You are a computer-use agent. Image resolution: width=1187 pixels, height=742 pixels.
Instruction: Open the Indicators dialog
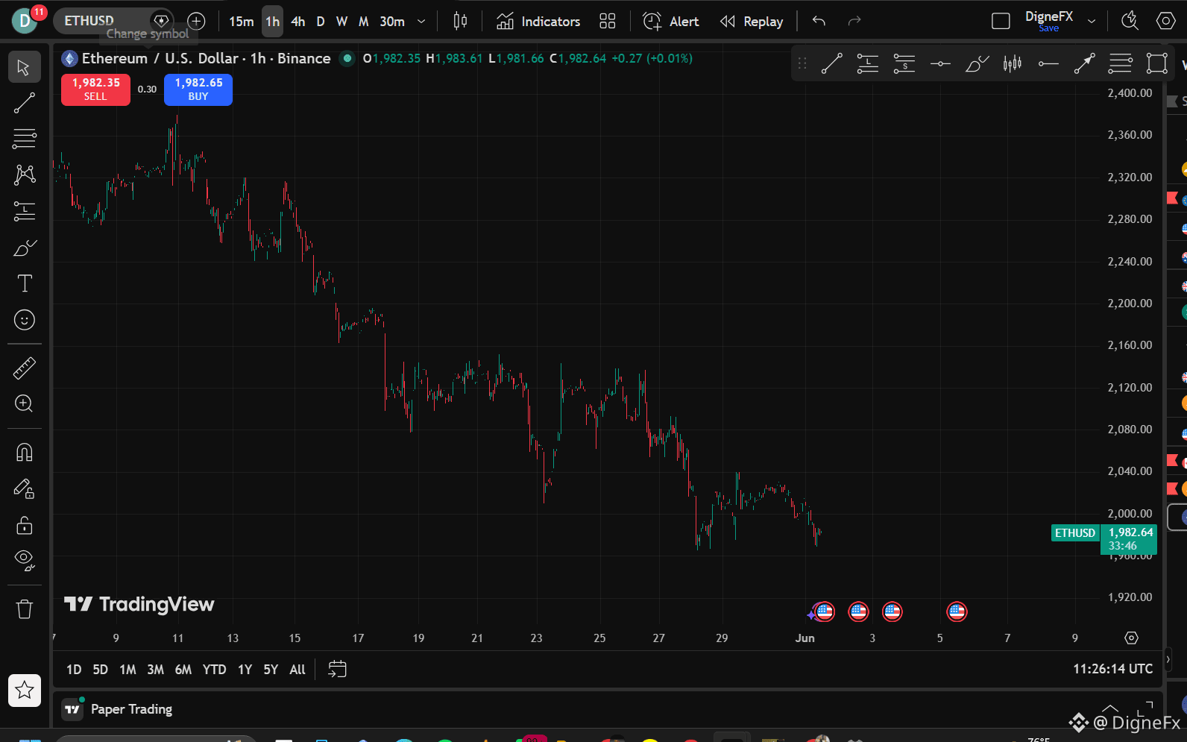click(x=538, y=22)
